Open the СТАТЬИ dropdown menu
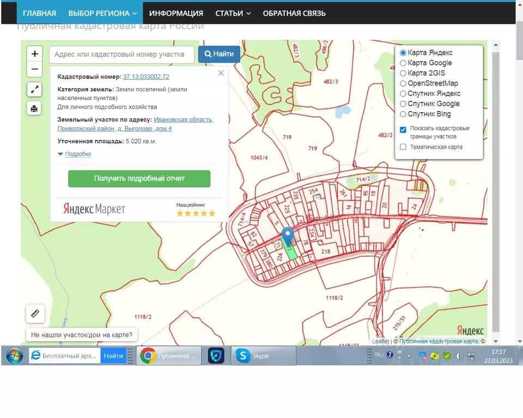Image resolution: width=523 pixels, height=418 pixels. 233,13
